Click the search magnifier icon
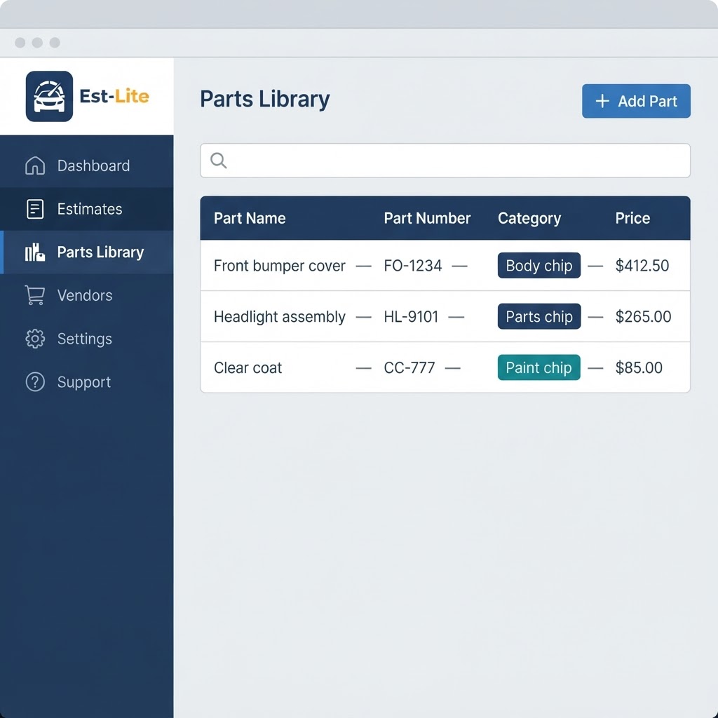The height and width of the screenshot is (718, 718). pos(219,161)
